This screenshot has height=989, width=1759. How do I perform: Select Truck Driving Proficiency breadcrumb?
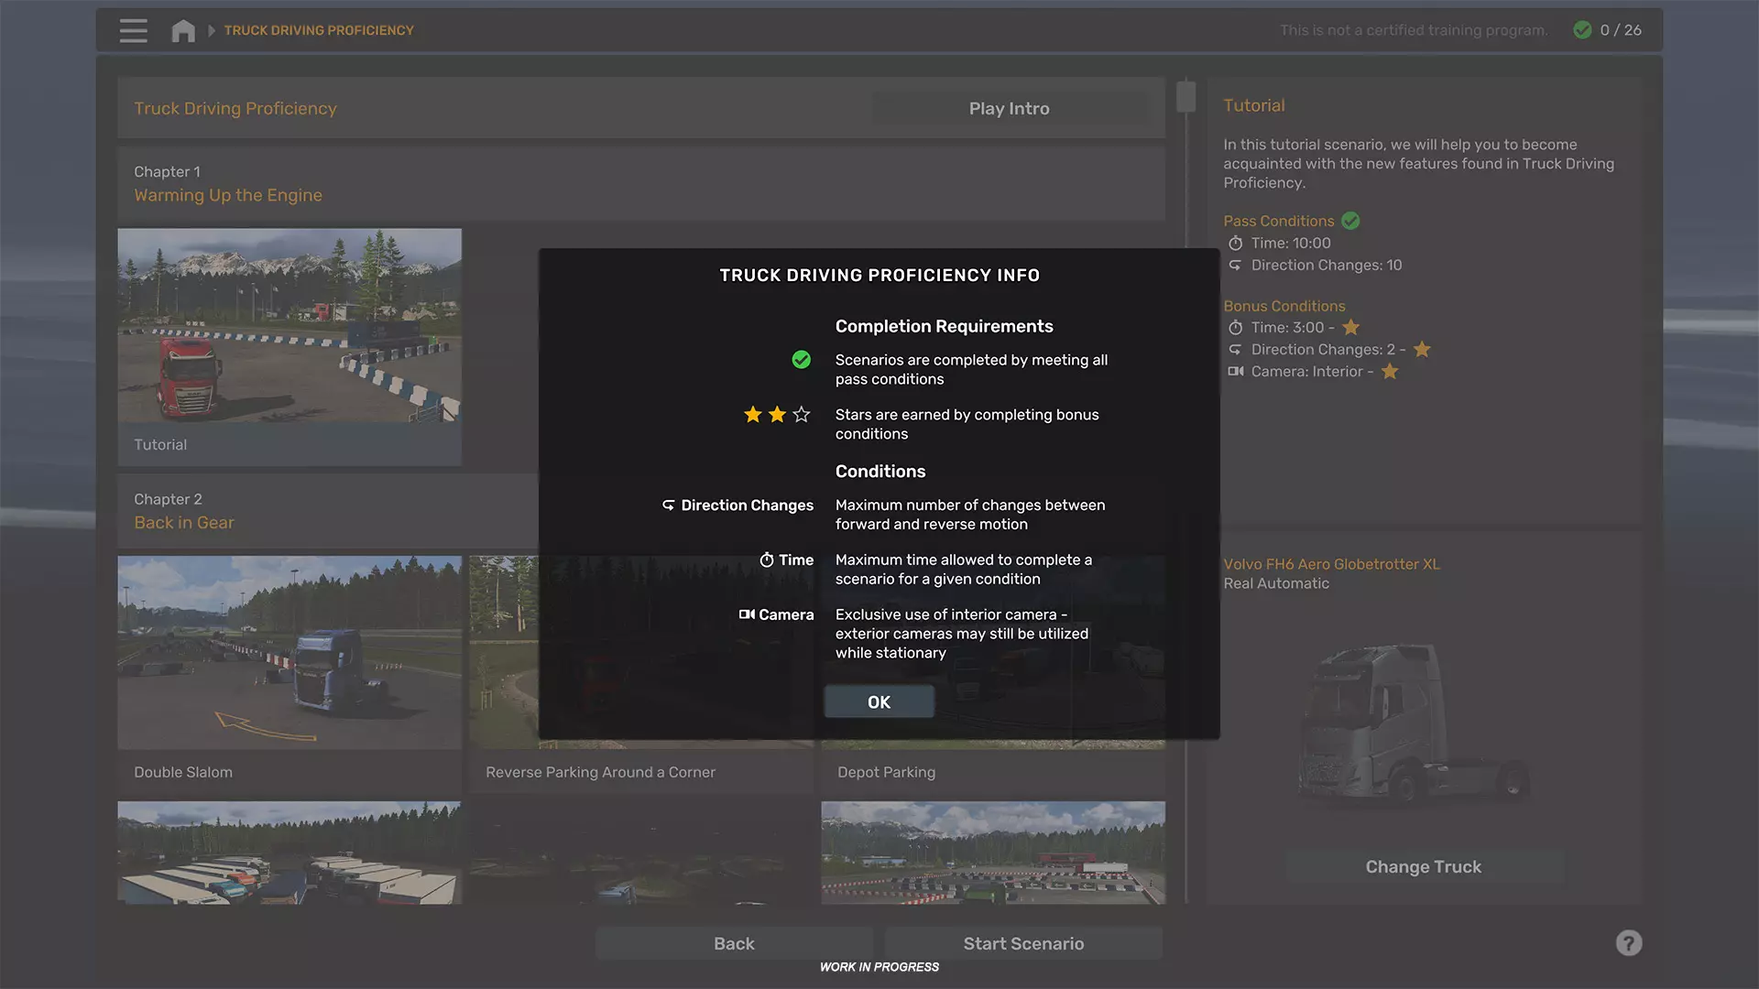[x=319, y=30]
